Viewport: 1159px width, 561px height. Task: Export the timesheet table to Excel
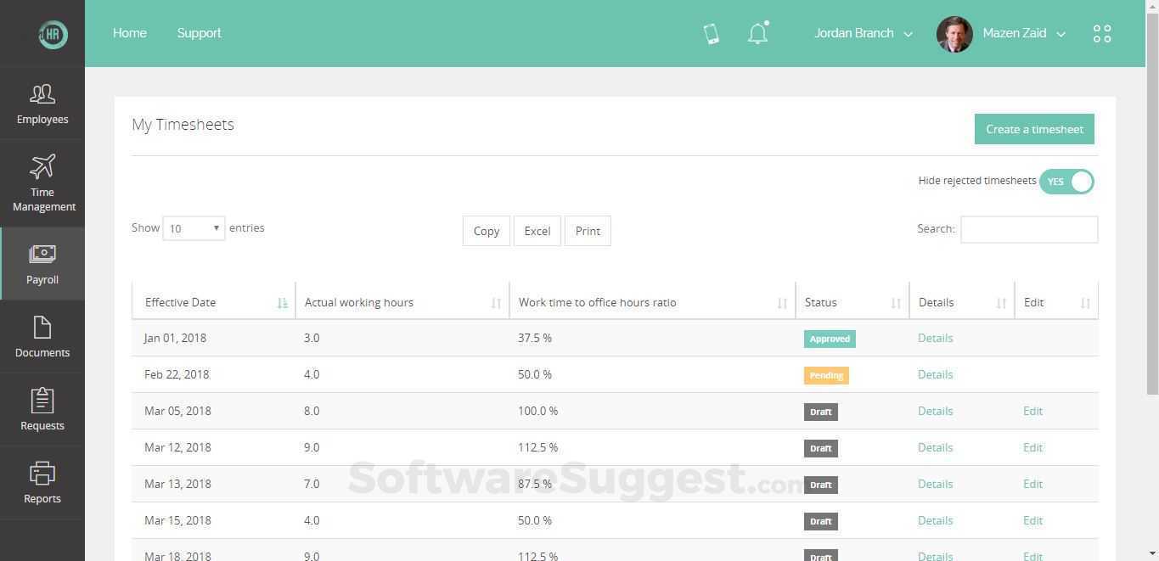(537, 230)
